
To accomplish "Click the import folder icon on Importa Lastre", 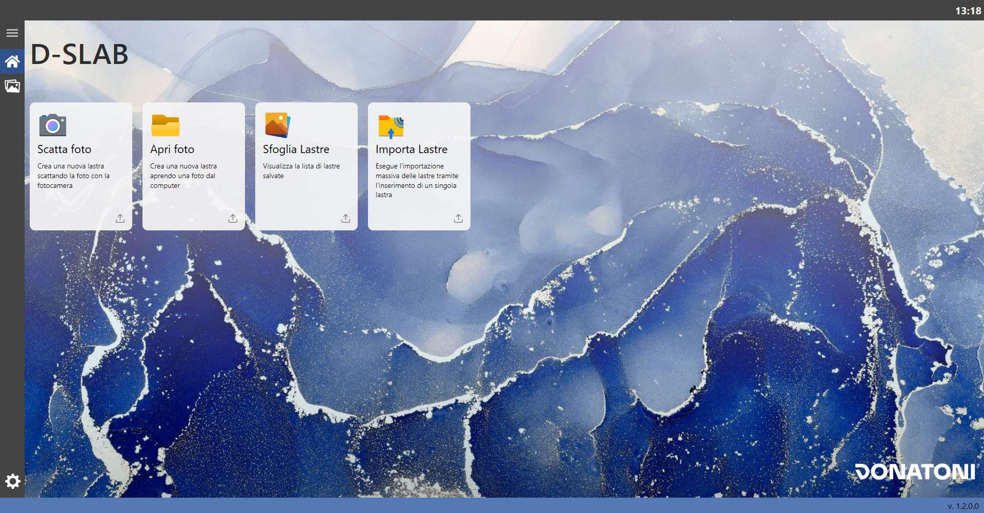I will tap(391, 126).
